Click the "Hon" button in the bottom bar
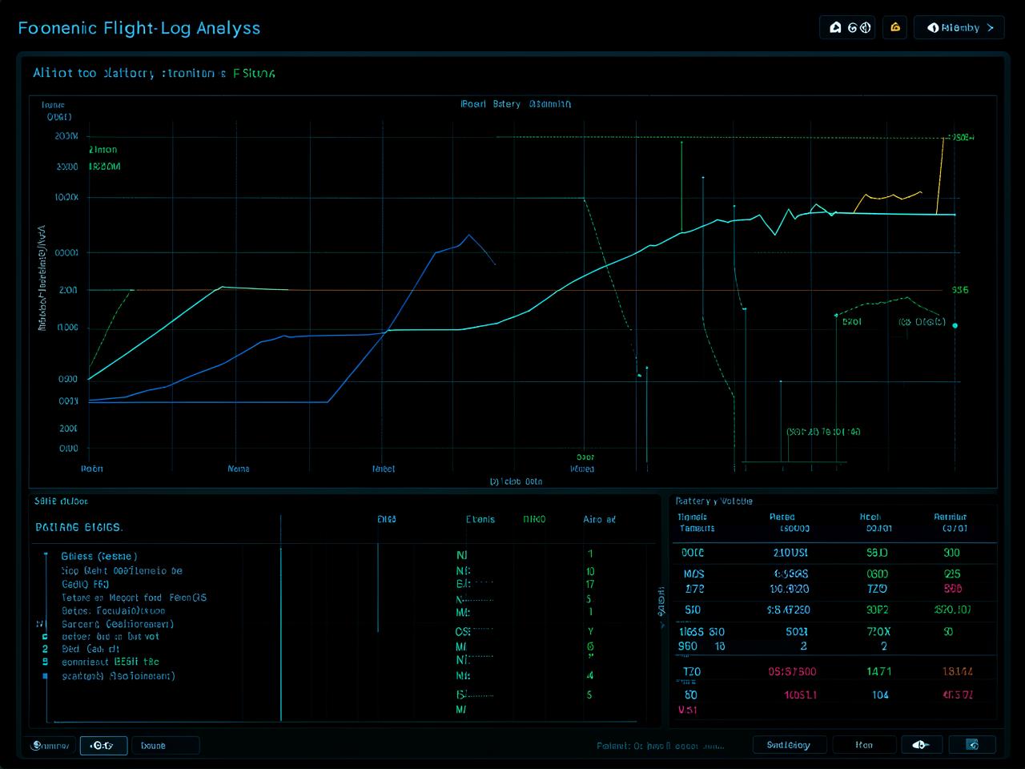 click(x=864, y=745)
